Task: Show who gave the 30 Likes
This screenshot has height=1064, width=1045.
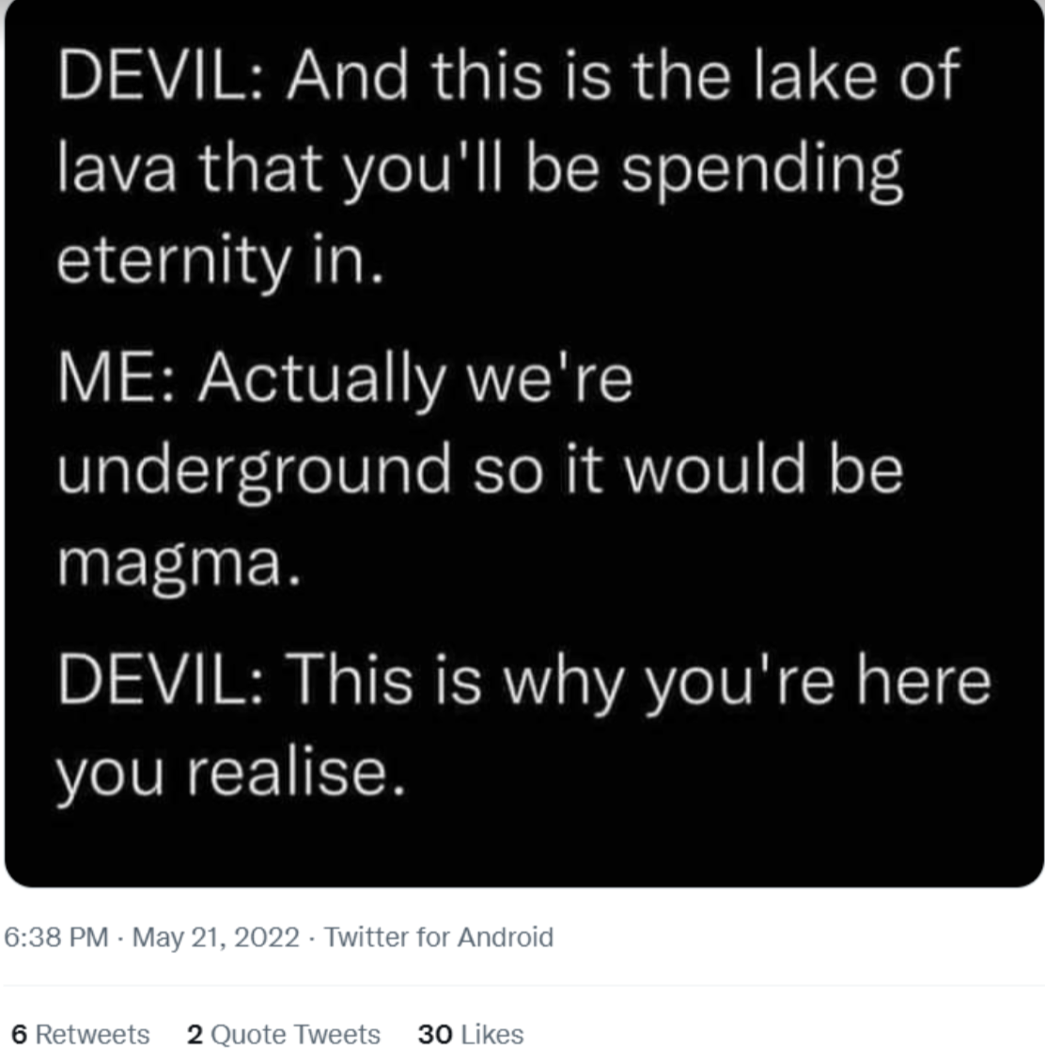Action: (x=471, y=1034)
